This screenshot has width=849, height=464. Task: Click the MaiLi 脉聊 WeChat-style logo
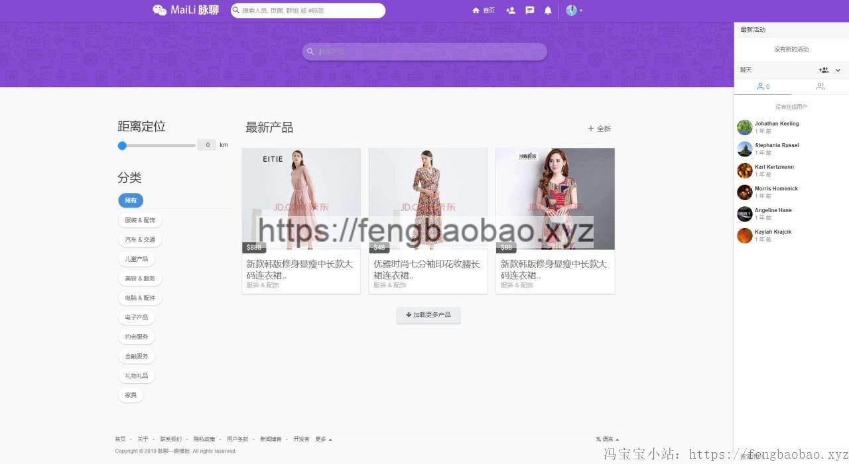pyautogui.click(x=186, y=10)
